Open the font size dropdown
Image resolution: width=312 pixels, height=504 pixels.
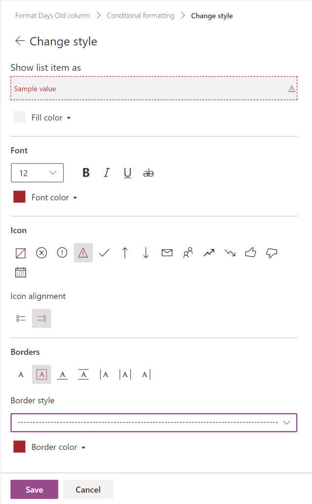[37, 173]
